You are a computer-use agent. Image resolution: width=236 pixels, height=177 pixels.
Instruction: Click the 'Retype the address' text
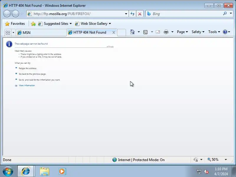pos(28,68)
